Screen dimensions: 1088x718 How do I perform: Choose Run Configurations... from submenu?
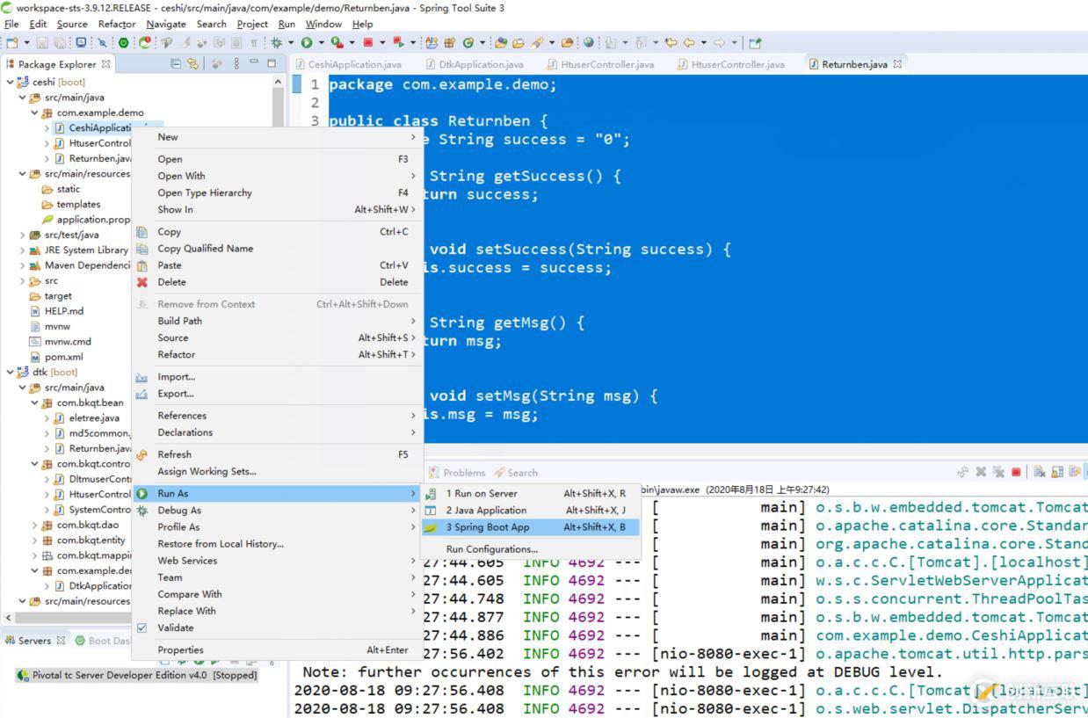[491, 549]
